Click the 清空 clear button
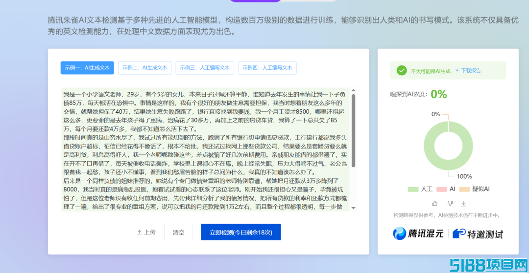This screenshot has width=529, height=273. click(178, 232)
